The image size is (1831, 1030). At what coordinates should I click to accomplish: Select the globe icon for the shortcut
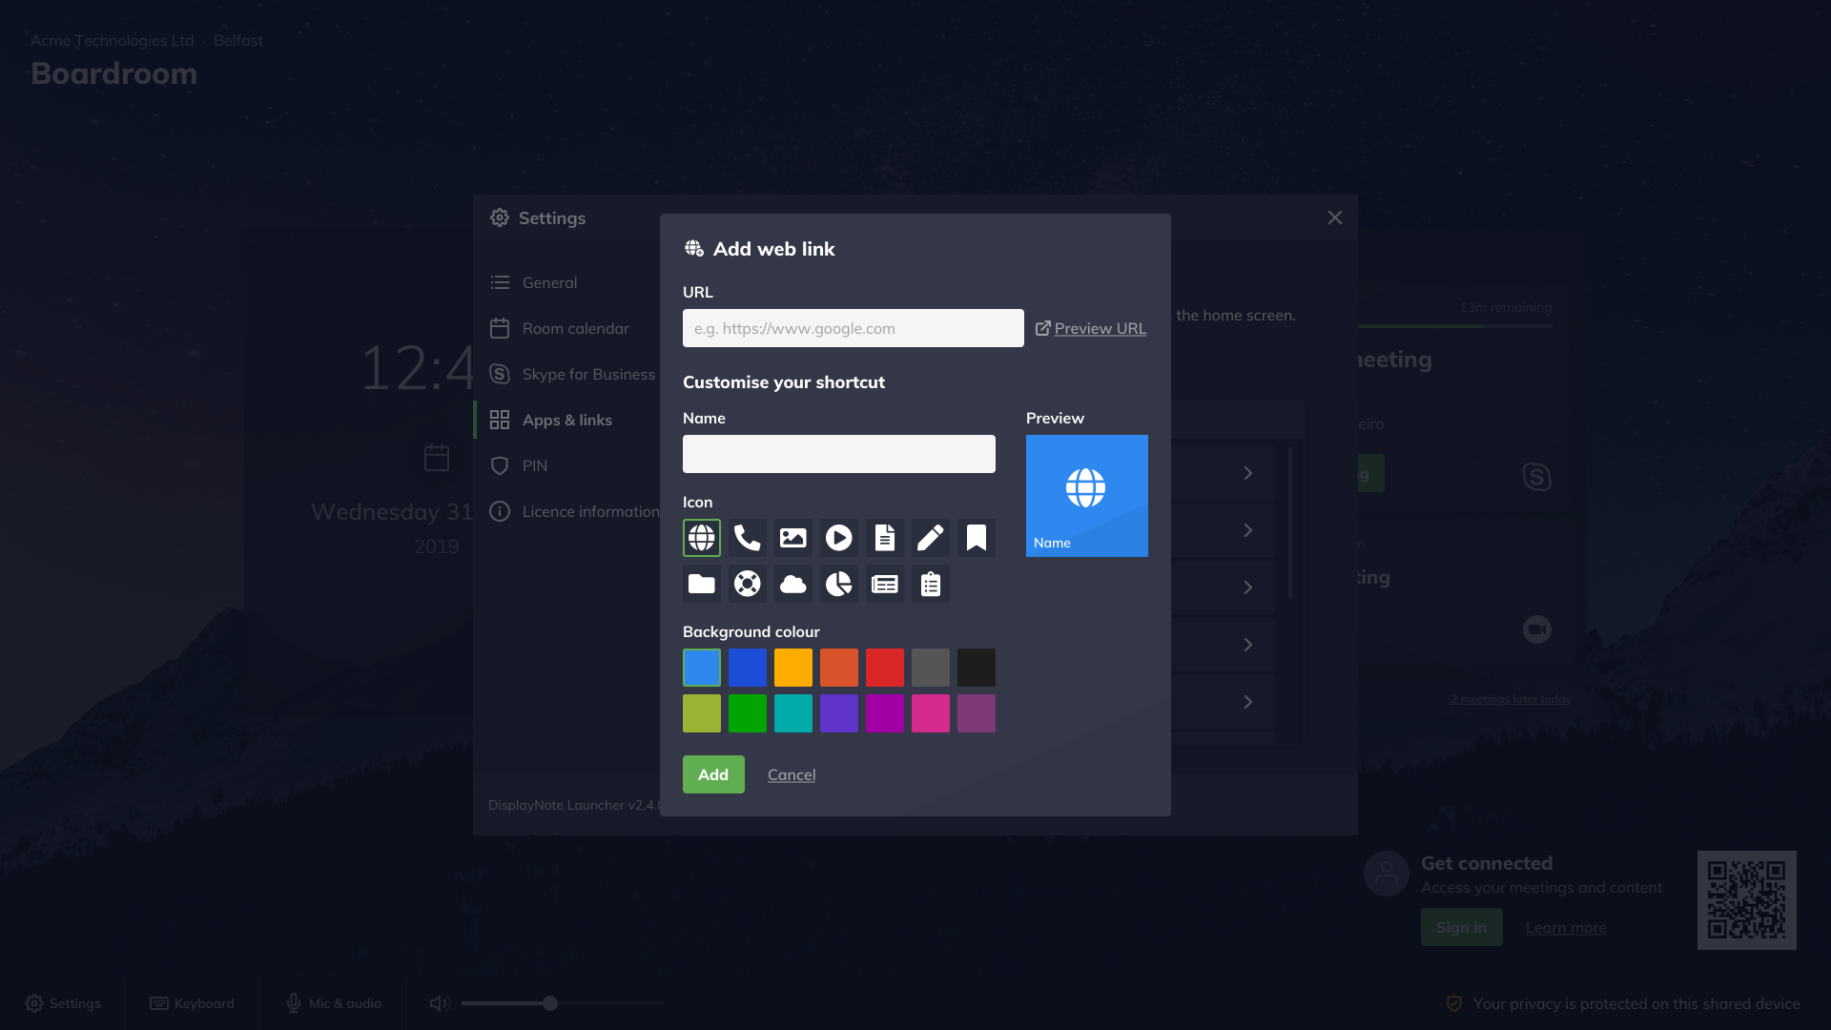pyautogui.click(x=701, y=537)
